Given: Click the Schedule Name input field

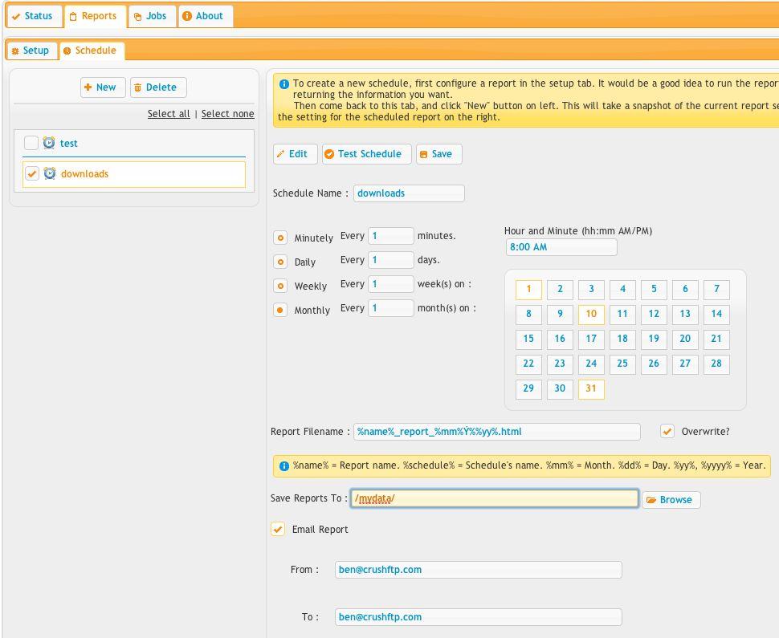Looking at the screenshot, I should coord(409,193).
